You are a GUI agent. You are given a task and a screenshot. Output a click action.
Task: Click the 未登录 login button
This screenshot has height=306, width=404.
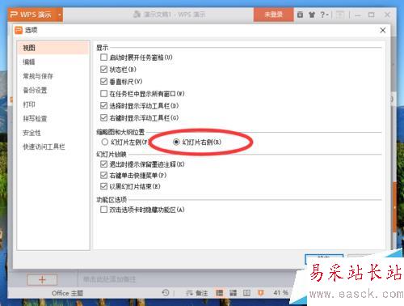(273, 15)
